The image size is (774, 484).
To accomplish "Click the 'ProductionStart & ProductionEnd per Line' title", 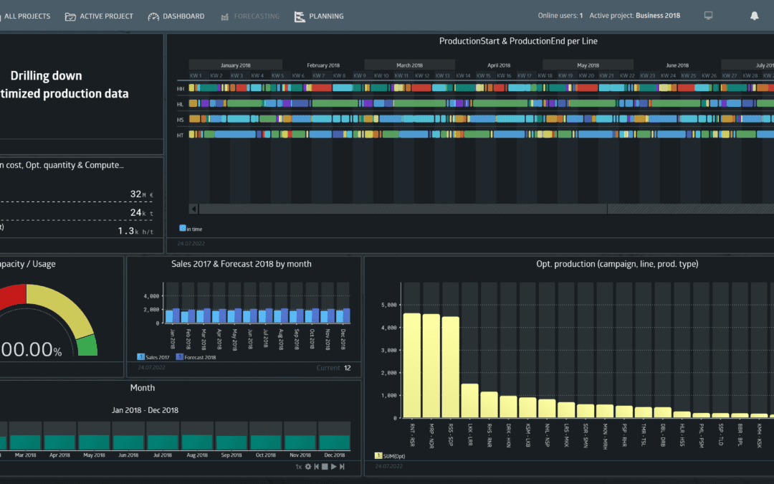I will (518, 42).
